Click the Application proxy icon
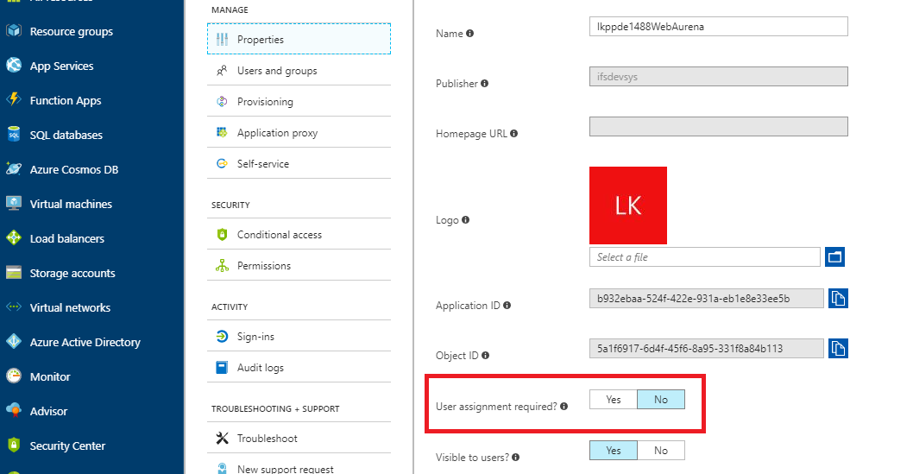 [x=222, y=132]
